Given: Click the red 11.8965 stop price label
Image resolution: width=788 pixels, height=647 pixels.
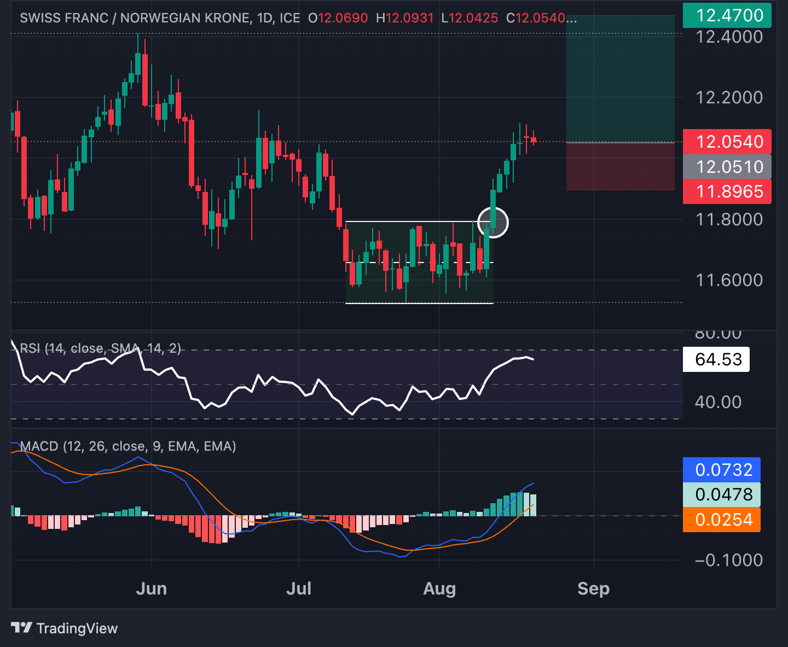Looking at the screenshot, I should 727,192.
